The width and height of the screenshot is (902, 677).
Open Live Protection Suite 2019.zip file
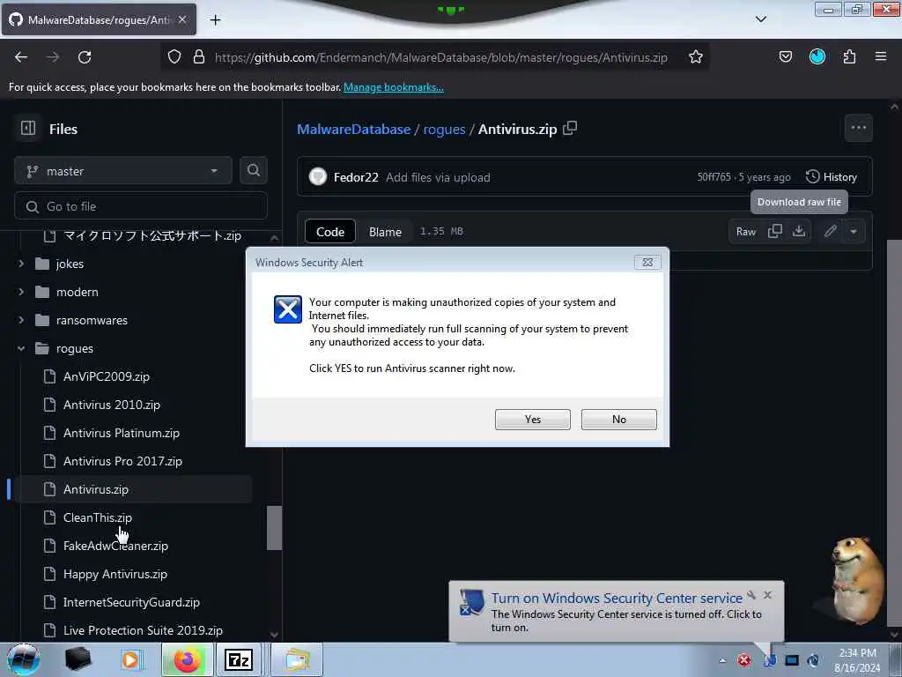pyautogui.click(x=143, y=630)
